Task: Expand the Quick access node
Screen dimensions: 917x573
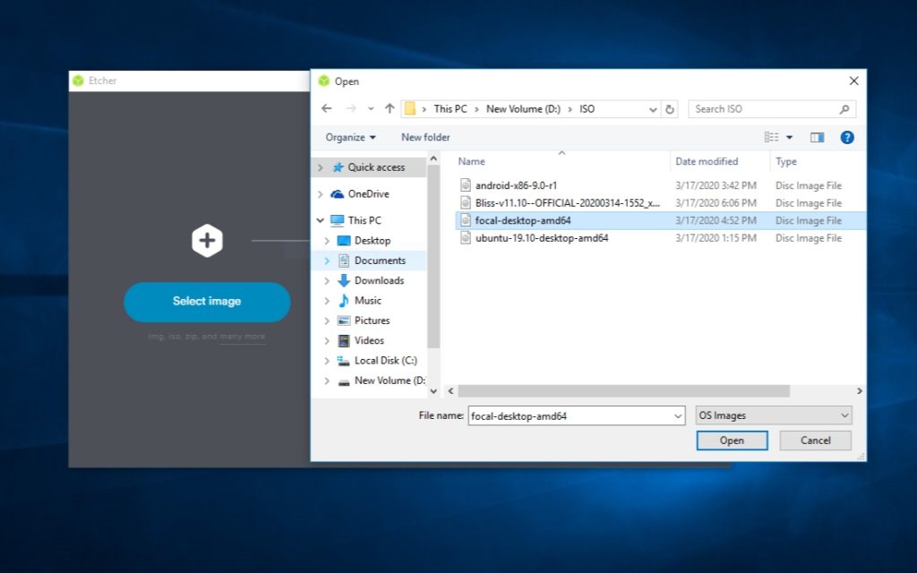Action: (x=320, y=167)
